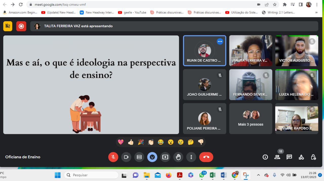
Task: Show hidden system tray icons
Action: tap(258, 175)
